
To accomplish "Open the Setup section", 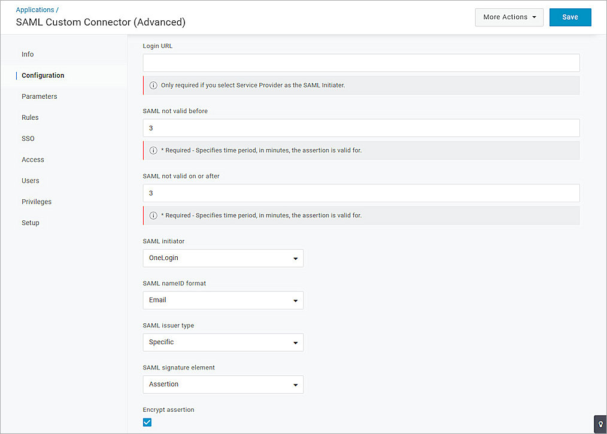I will coord(30,223).
